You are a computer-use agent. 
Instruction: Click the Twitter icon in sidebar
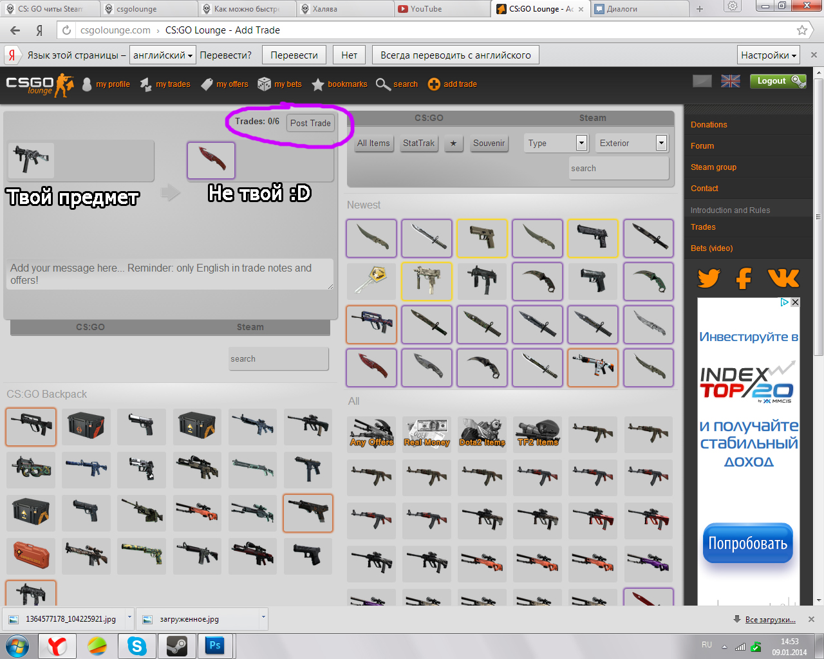click(709, 278)
